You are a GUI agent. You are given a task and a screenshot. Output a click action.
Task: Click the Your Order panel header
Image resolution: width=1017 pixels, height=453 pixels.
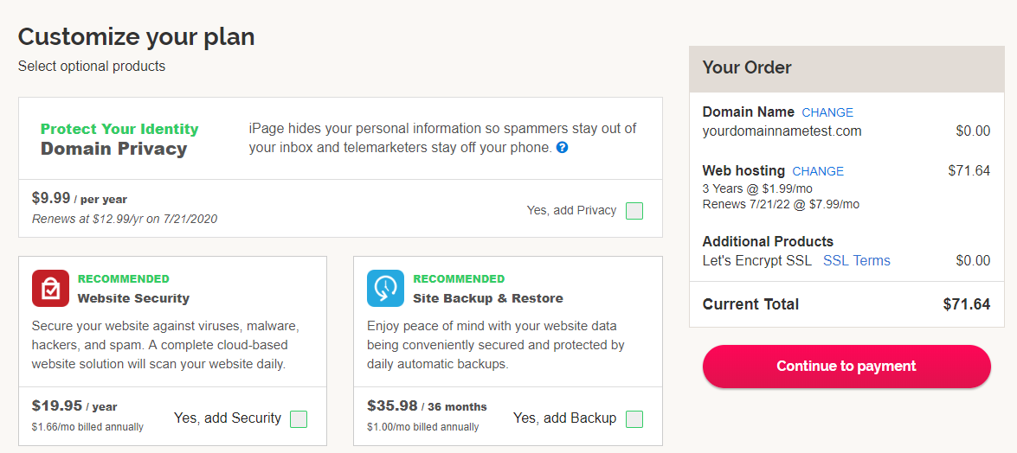pos(846,68)
